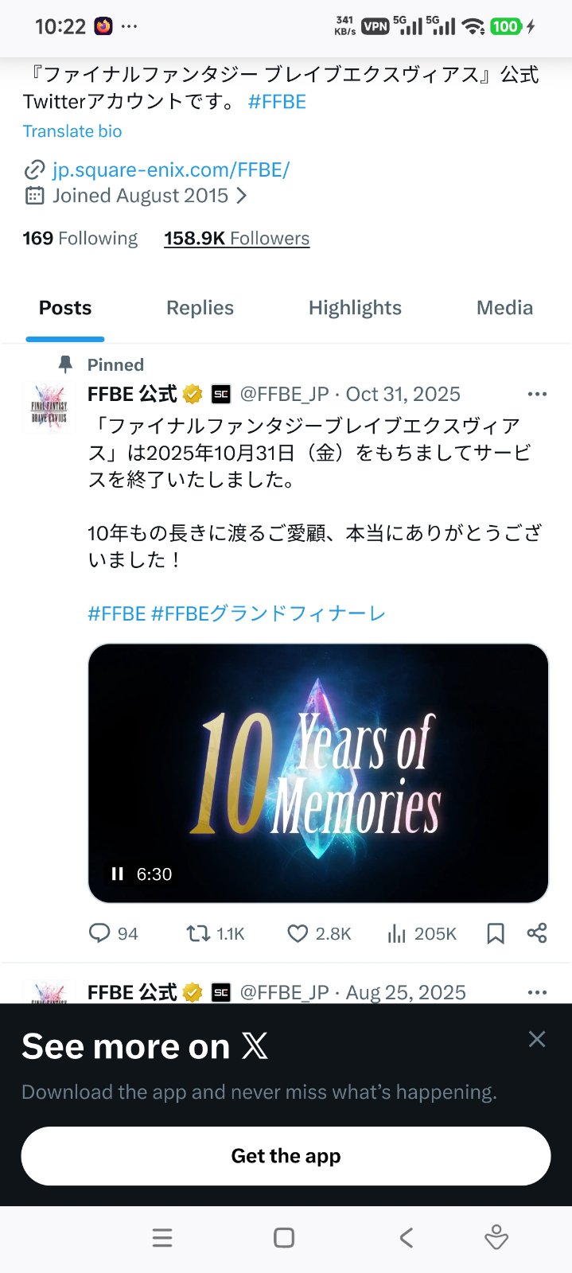Switch to the Replies tab

[200, 308]
